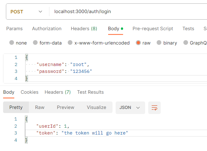This screenshot has height=151, width=207.
Task: Go to the Pre-request Script tab
Action: coord(153,29)
